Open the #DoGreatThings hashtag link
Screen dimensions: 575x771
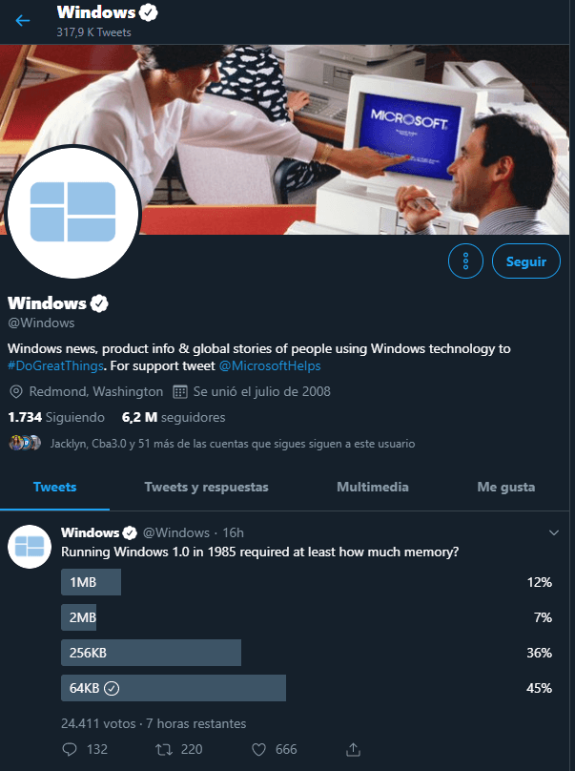pos(55,365)
